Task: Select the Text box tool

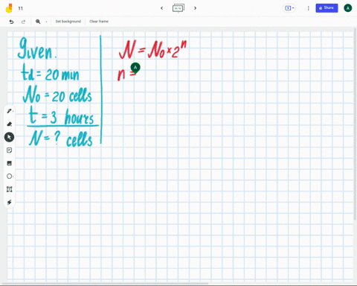Action: pyautogui.click(x=10, y=189)
